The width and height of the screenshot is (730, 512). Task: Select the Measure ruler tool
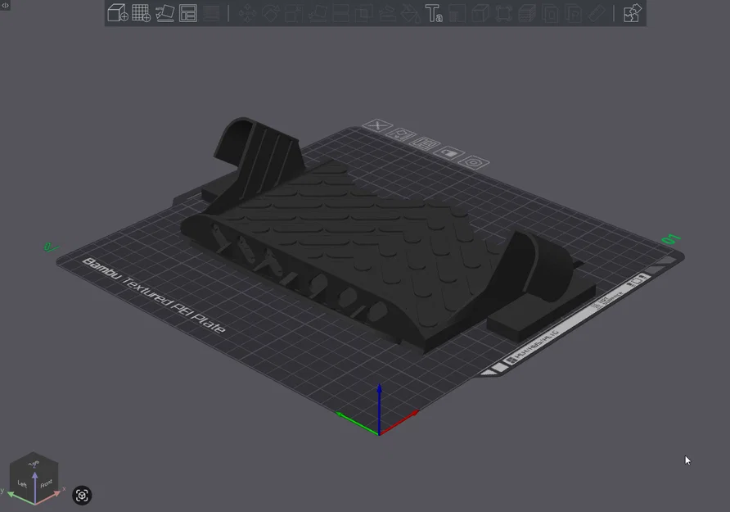click(x=597, y=13)
